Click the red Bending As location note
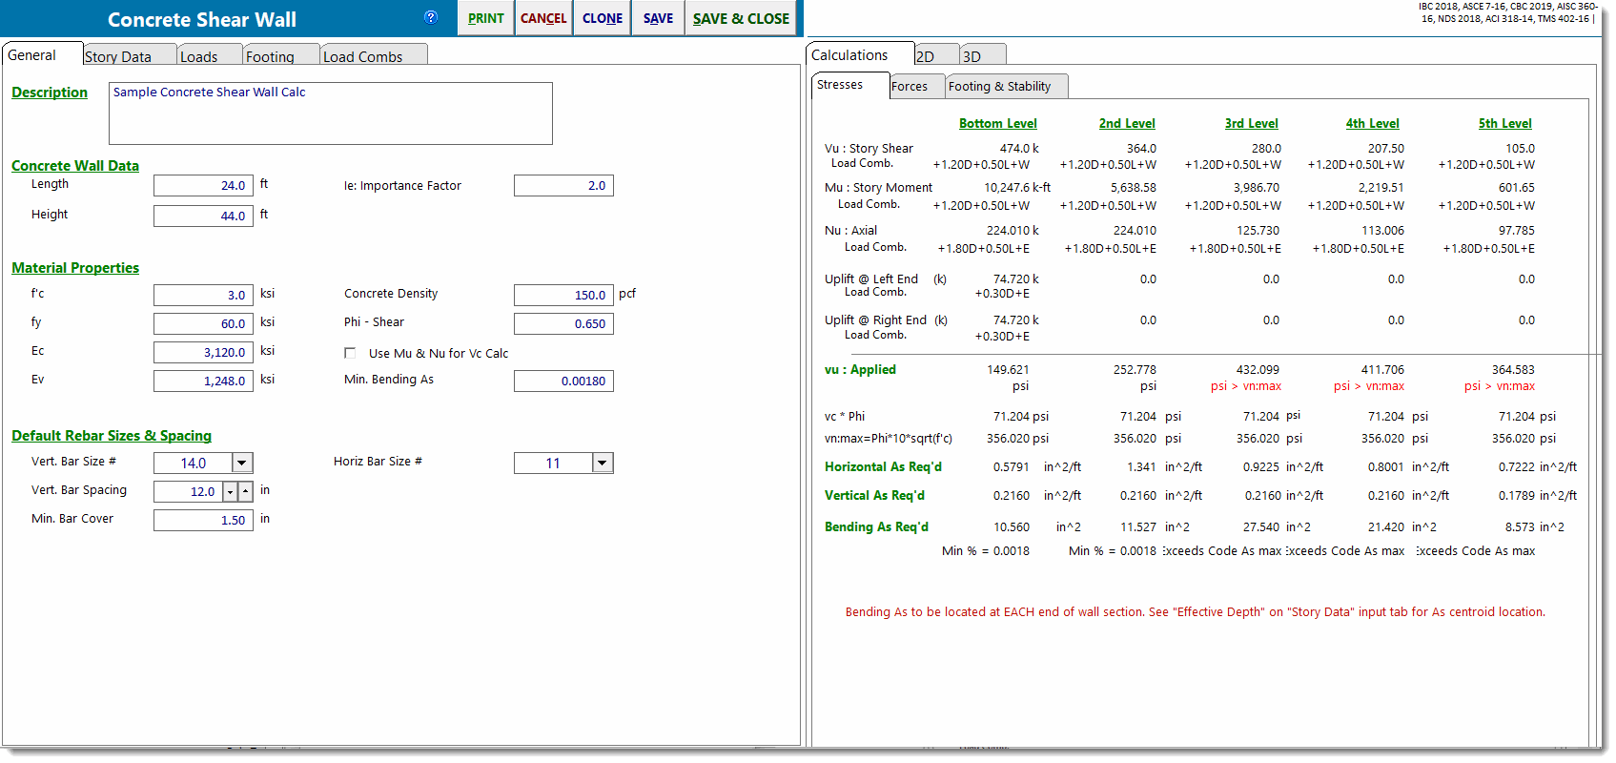Screen dimensions: 1616x763 tap(1196, 612)
